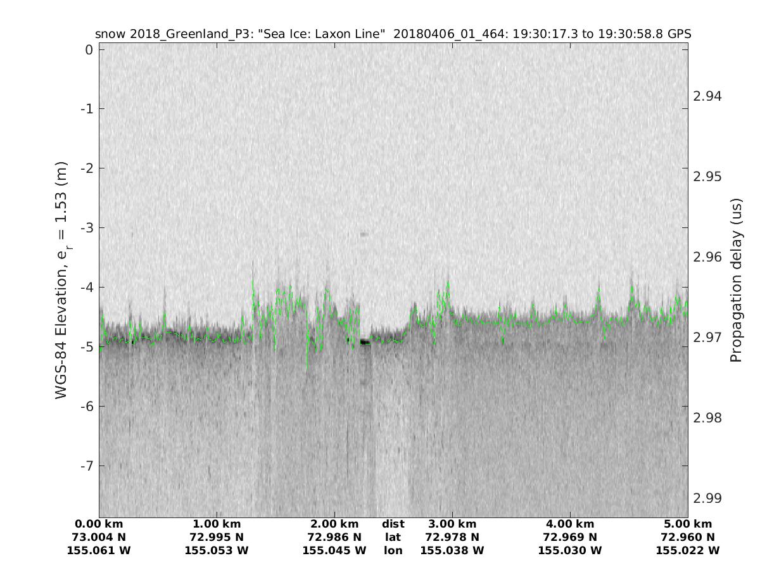This screenshot has height=570, width=760.
Task: Click the 0 elevation tick label
Action: click(89, 49)
